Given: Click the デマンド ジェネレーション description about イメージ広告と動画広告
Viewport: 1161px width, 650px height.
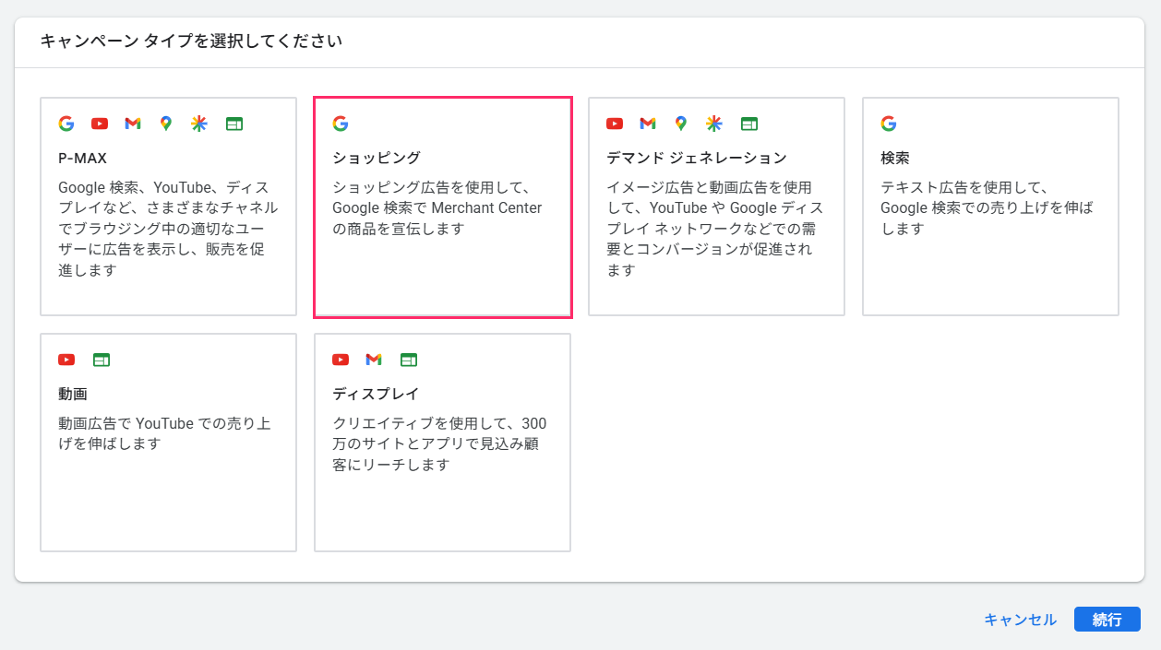Looking at the screenshot, I should pos(715,229).
